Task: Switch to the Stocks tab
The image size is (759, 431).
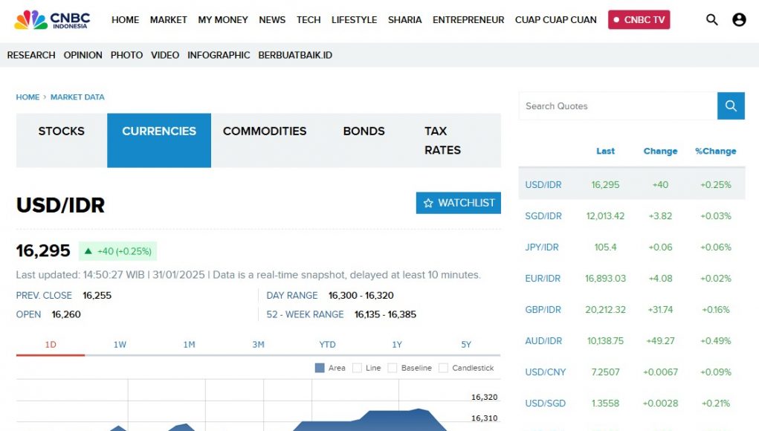Action: point(62,132)
